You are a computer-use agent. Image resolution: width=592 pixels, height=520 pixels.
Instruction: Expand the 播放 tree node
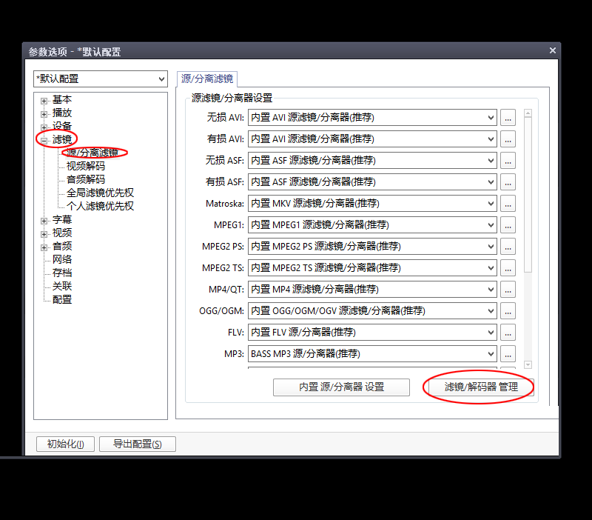[44, 114]
